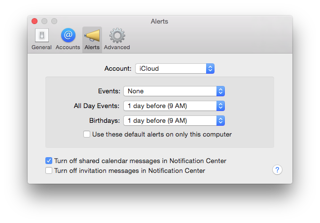Viewport: 320px width, 223px height.
Task: Open the Accounts preferences pane
Action: 68,39
